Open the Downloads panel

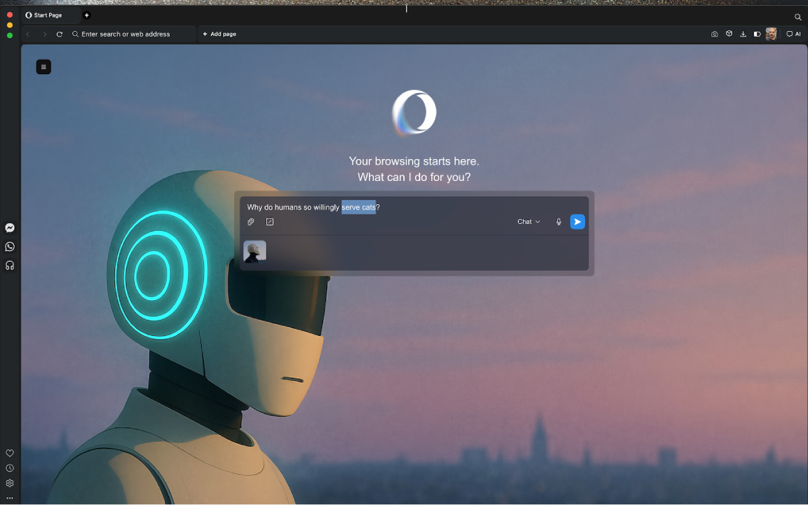click(x=743, y=34)
